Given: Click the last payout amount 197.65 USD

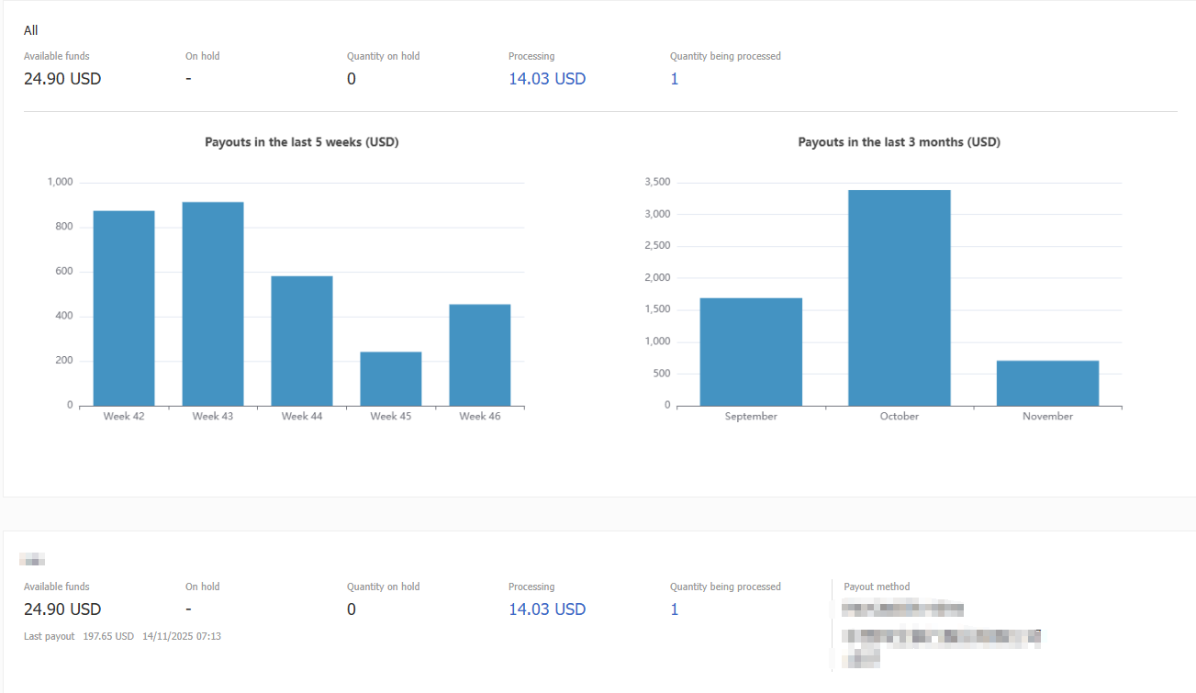Looking at the screenshot, I should pyautogui.click(x=107, y=636).
